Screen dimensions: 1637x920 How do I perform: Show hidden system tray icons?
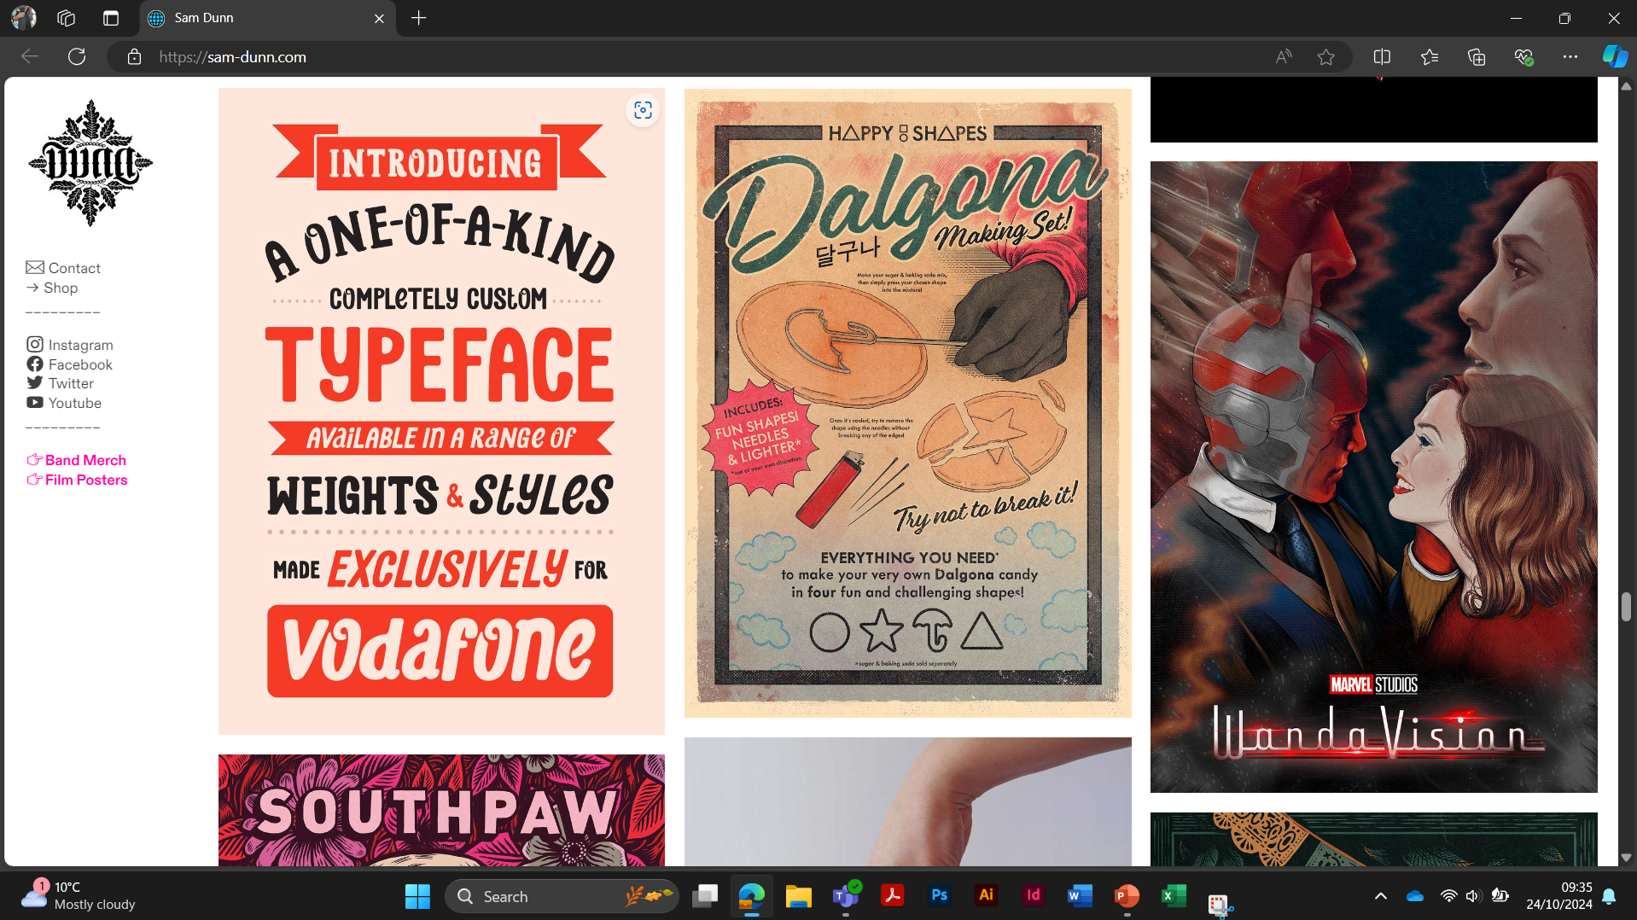tap(1381, 896)
